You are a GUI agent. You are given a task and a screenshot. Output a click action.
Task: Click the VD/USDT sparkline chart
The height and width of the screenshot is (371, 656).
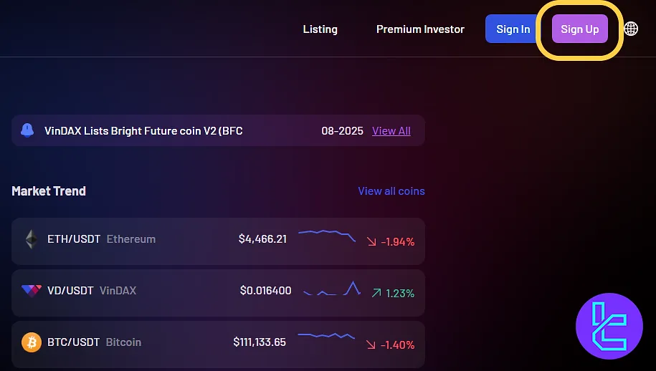click(332, 289)
